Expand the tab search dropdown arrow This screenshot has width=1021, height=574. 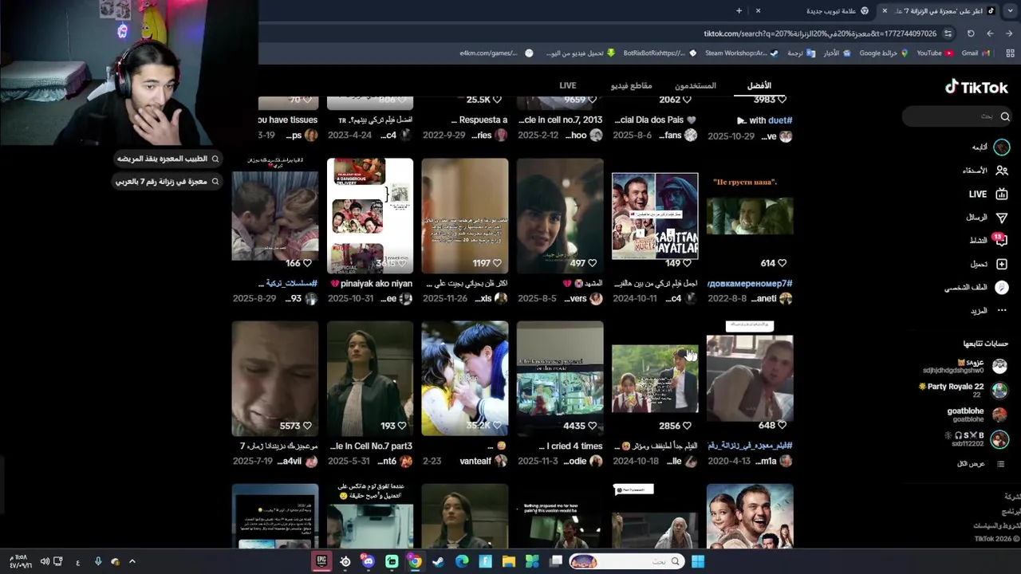pos(1009,11)
